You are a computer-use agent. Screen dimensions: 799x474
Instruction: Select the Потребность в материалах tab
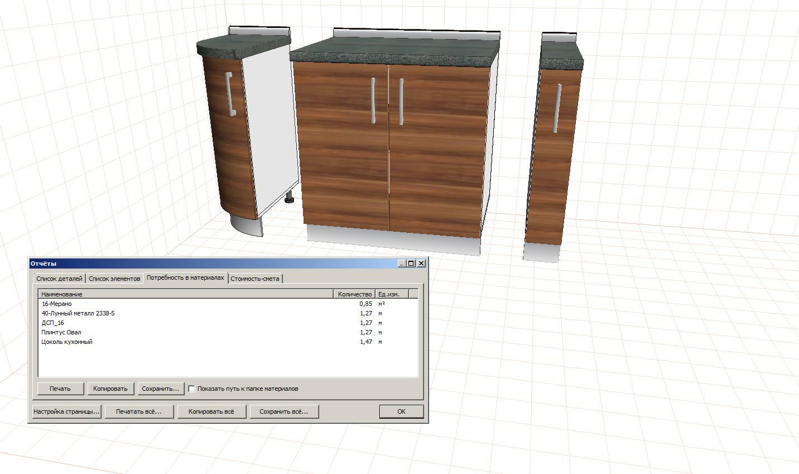(x=185, y=277)
